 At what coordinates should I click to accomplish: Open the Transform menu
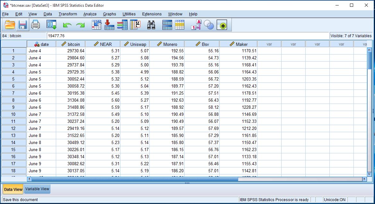coord(68,14)
